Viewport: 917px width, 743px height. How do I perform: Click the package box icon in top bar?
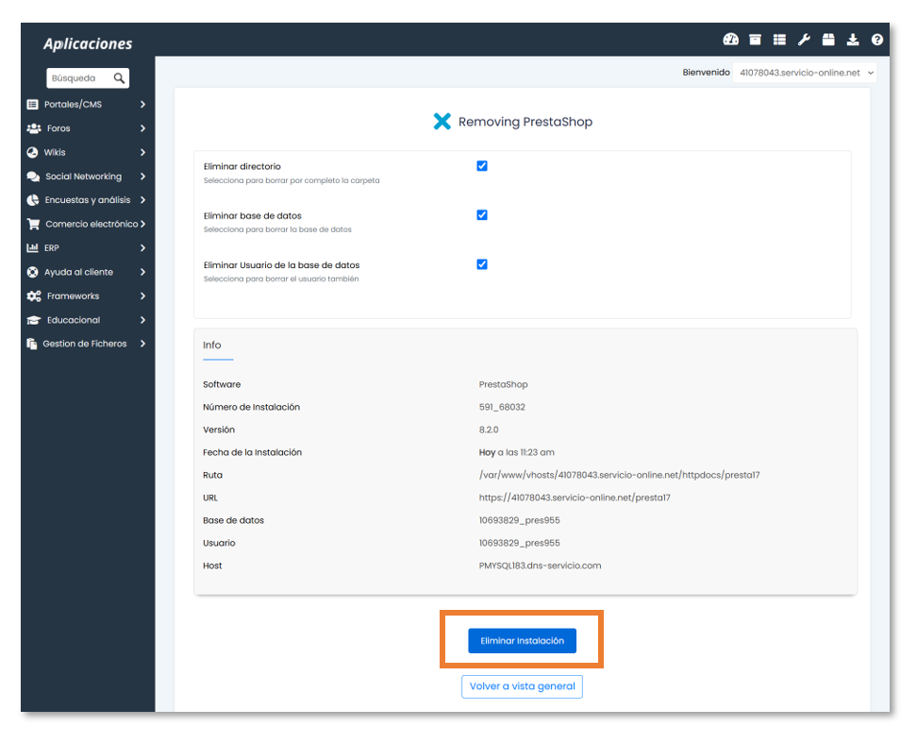coord(828,40)
